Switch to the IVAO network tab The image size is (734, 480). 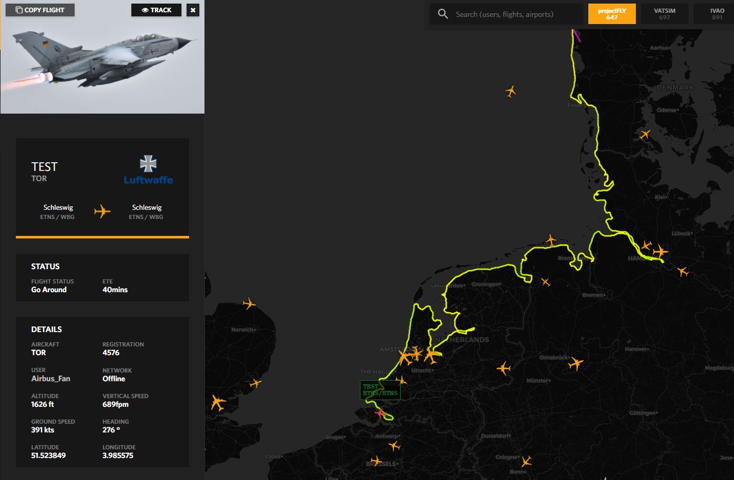(x=717, y=14)
